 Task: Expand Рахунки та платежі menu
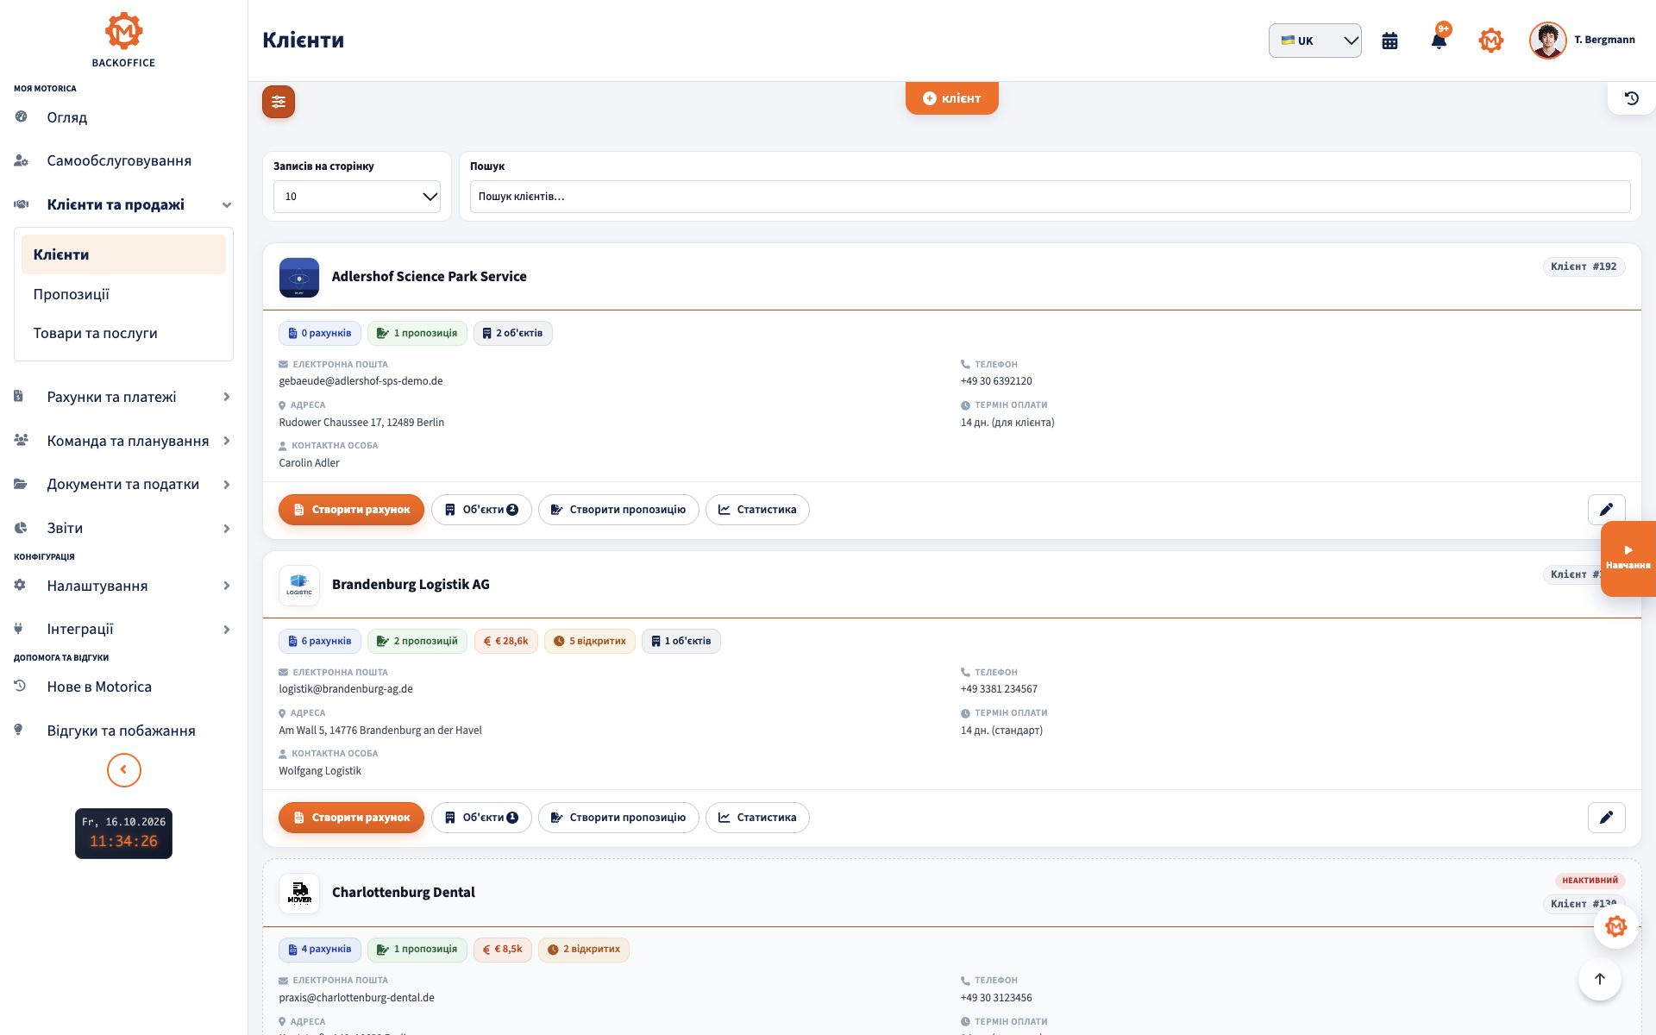tap(123, 397)
